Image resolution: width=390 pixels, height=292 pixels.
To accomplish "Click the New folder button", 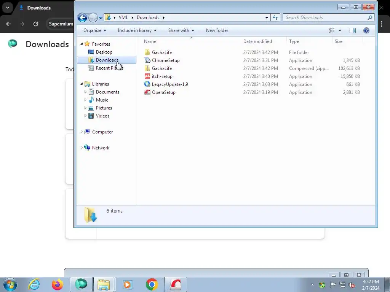I will tap(217, 30).
